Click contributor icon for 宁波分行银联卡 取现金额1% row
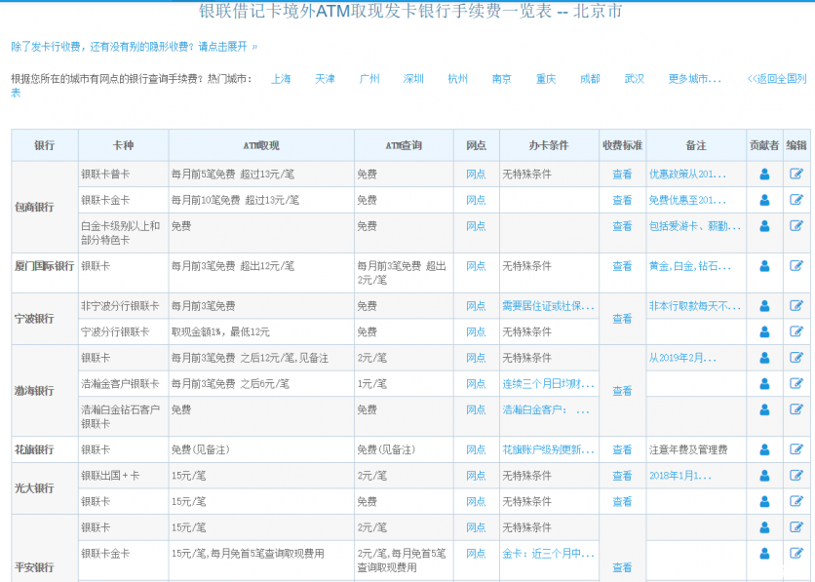815x582 pixels. [x=764, y=332]
